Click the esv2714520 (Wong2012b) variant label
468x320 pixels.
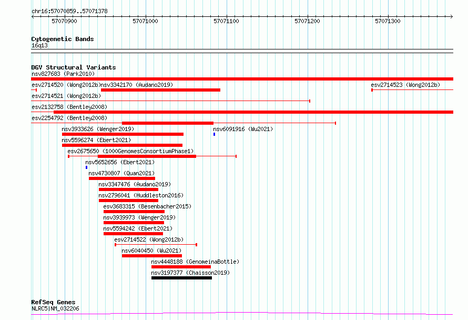66,85
